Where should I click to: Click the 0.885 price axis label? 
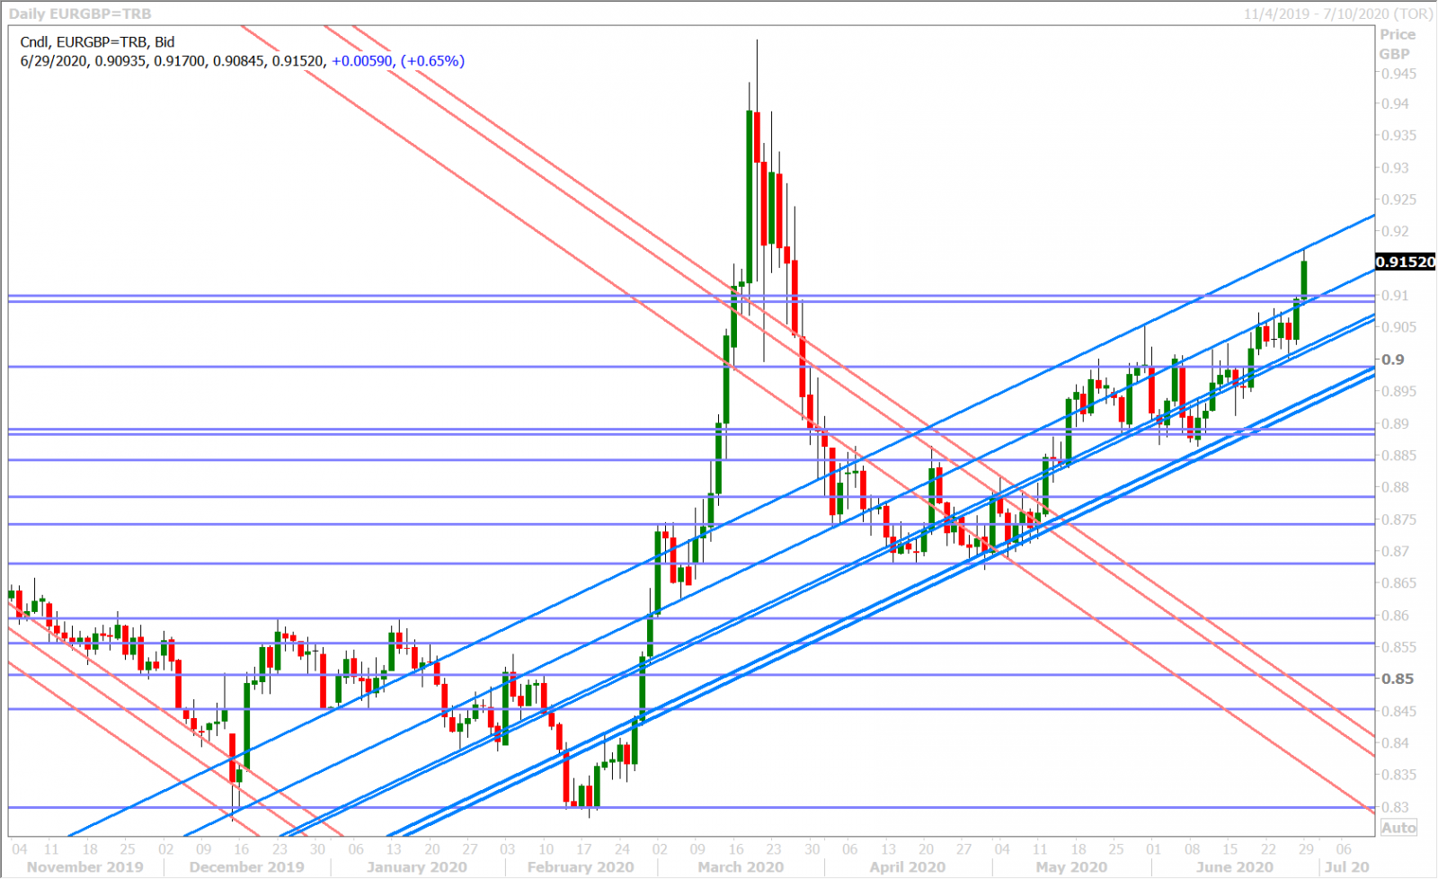coord(1398,456)
